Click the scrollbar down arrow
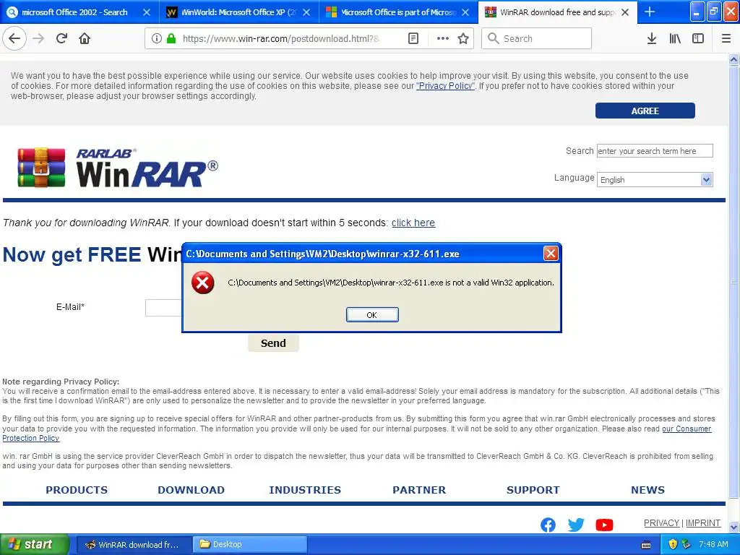Viewport: 740px width, 555px height. [x=733, y=527]
